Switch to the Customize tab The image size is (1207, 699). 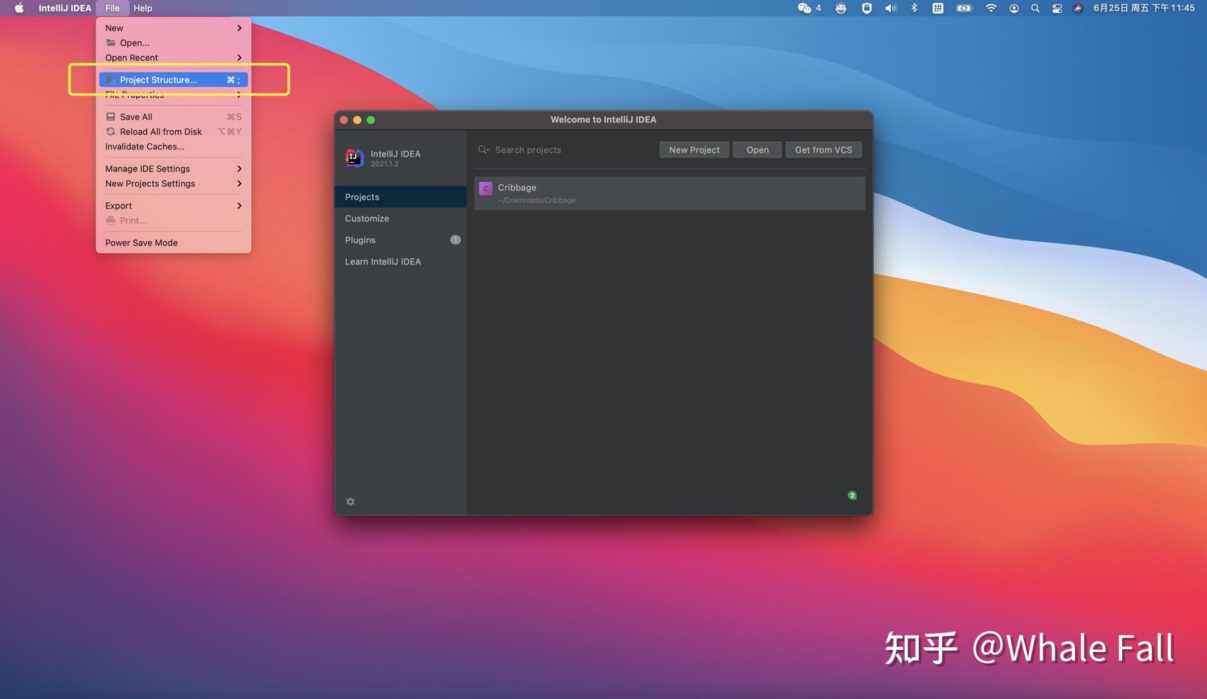367,218
